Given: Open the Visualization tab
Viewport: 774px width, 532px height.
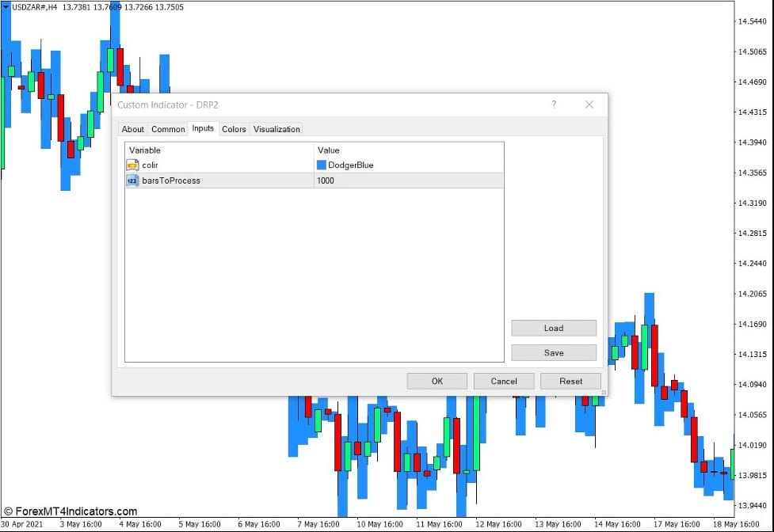Looking at the screenshot, I should coord(276,129).
